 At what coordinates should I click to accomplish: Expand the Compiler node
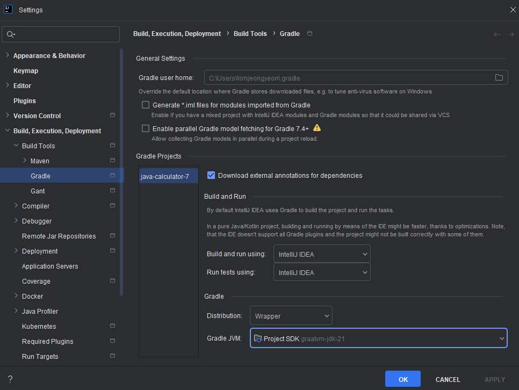pos(16,206)
